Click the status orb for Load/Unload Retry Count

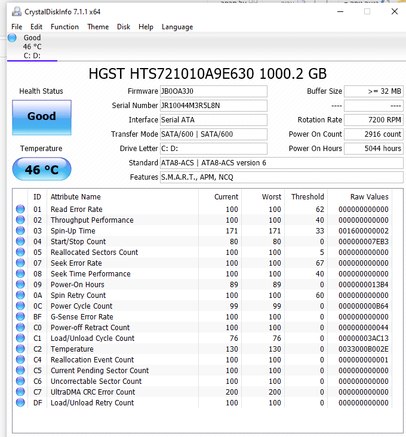(x=20, y=402)
